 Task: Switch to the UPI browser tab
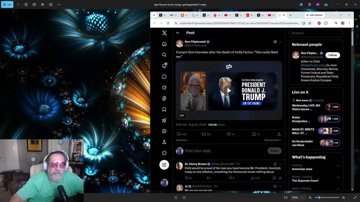pyautogui.click(x=173, y=15)
